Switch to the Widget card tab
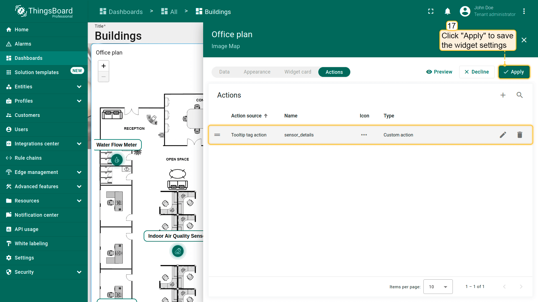The image size is (538, 302). click(x=298, y=72)
